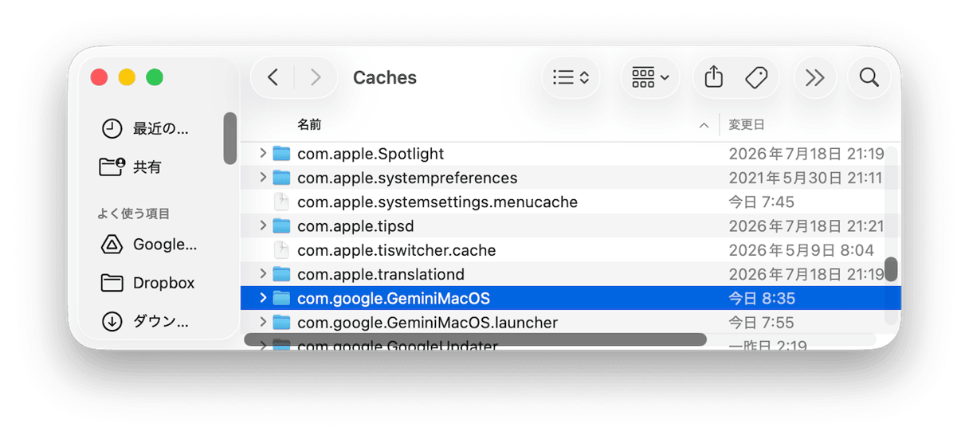Expand the com.google.GeminiMacOS folder

click(263, 298)
